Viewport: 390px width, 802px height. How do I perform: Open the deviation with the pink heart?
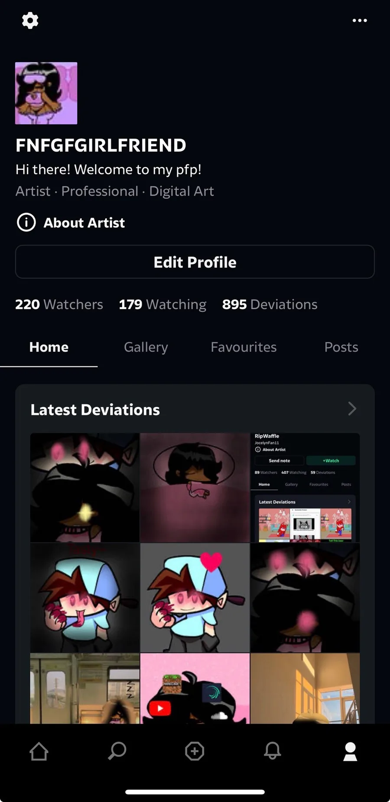[195, 598]
